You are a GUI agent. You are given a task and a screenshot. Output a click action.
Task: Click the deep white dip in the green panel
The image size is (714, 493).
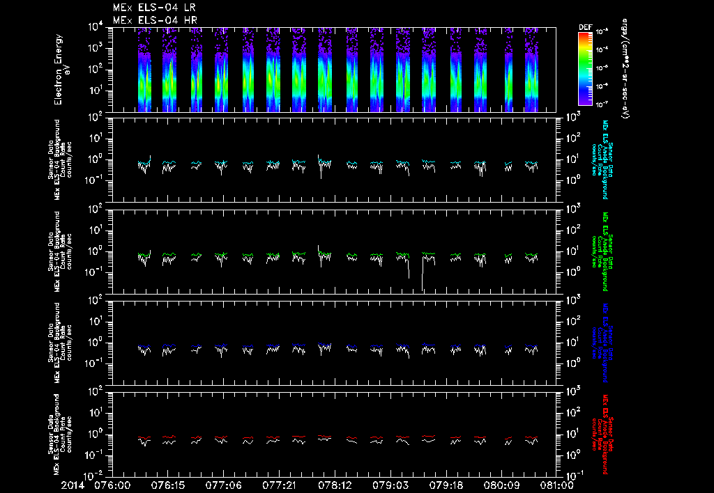[x=422, y=273]
